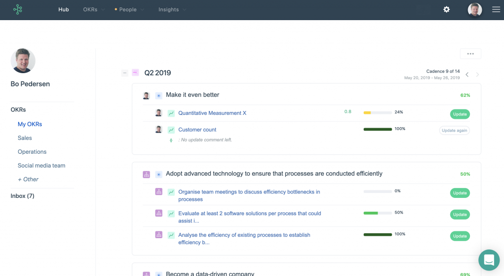Image resolution: width=504 pixels, height=276 pixels.
Task: Open Evaluate at least 2 software solutions link
Action: click(x=250, y=217)
